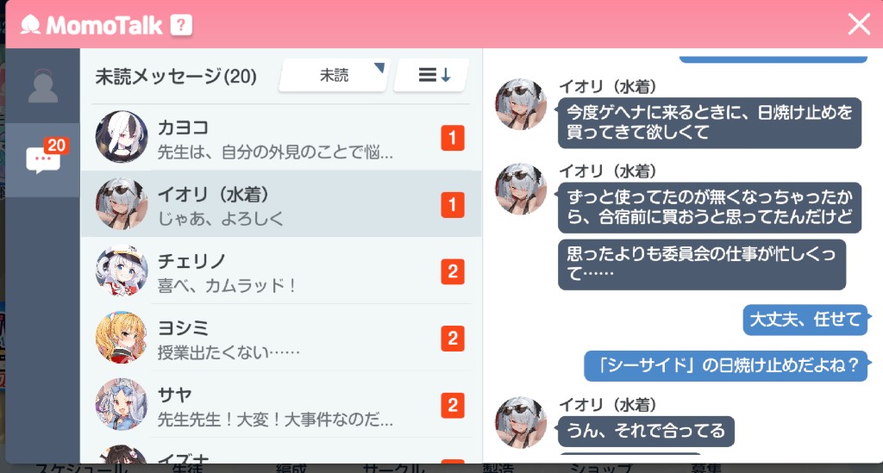Viewport: 883px width, 473px height.
Task: Click カヨコ's avatar thumbnail
Action: click(121, 137)
